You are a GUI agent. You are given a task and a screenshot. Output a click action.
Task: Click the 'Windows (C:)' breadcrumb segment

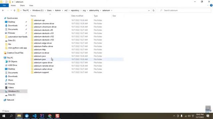tap(38, 10)
